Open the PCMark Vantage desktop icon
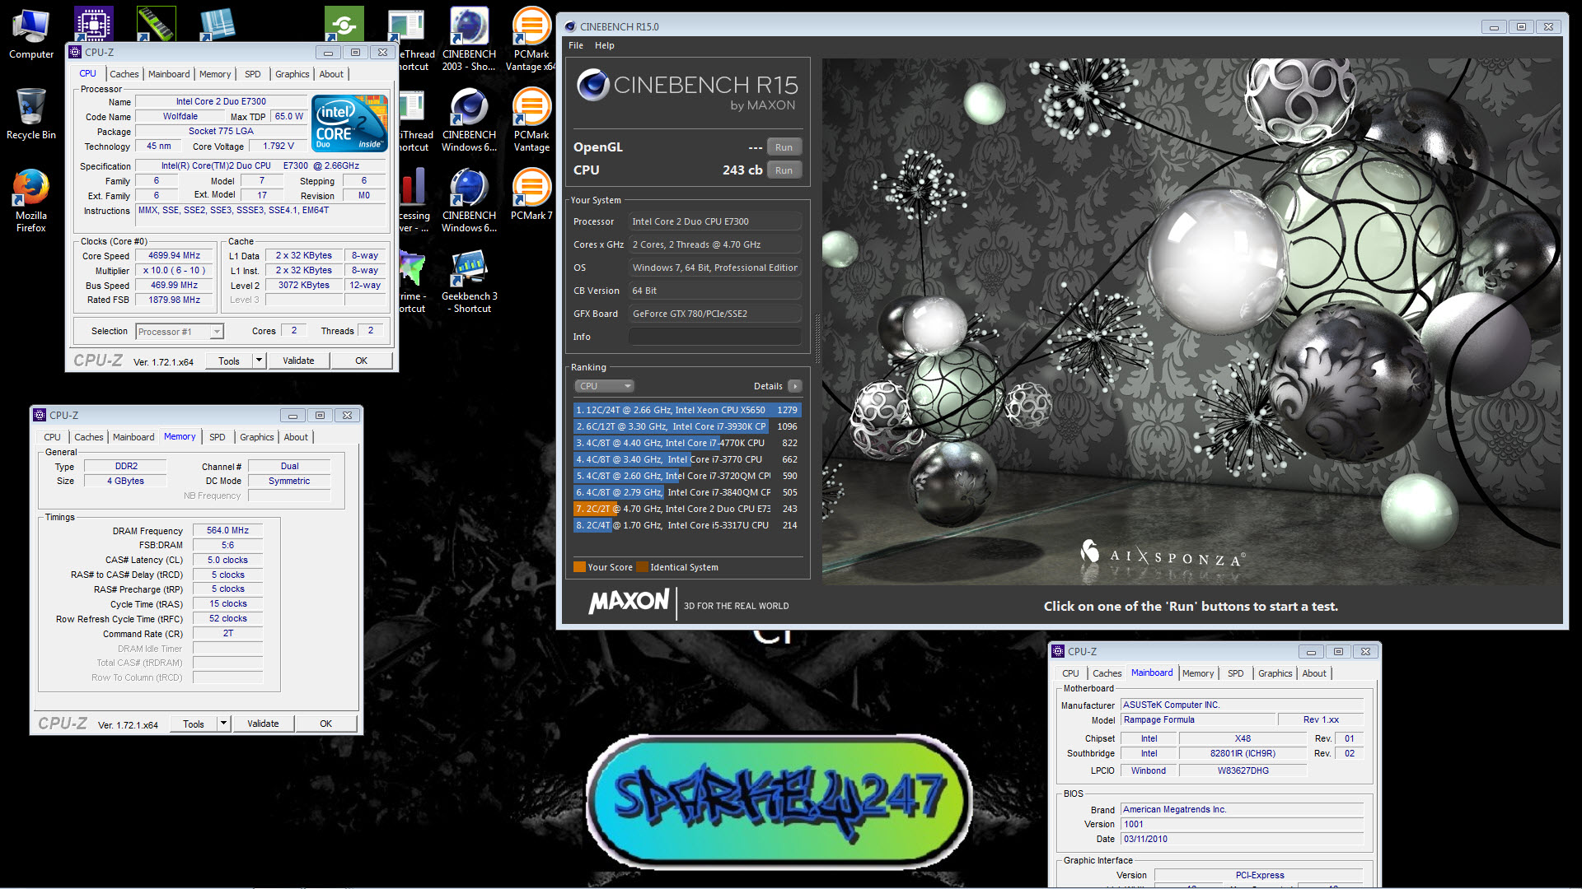Image resolution: width=1582 pixels, height=889 pixels. click(x=531, y=119)
